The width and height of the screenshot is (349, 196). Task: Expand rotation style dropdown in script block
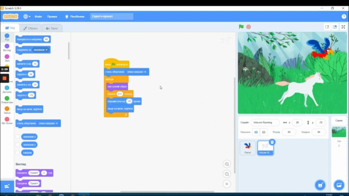click(x=146, y=71)
